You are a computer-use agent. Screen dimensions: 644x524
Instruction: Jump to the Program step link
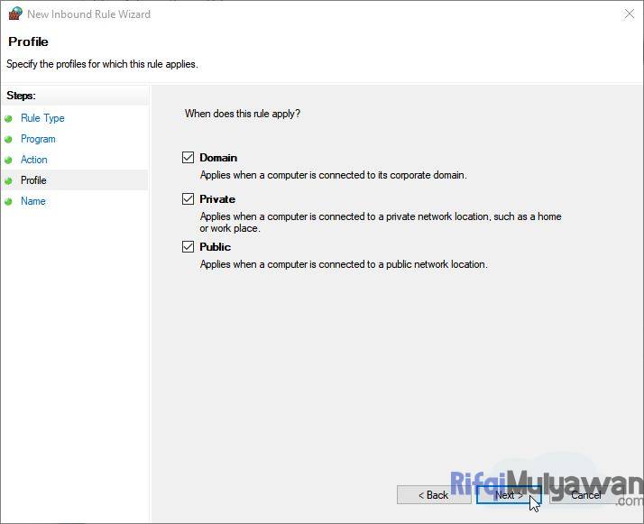click(x=38, y=139)
